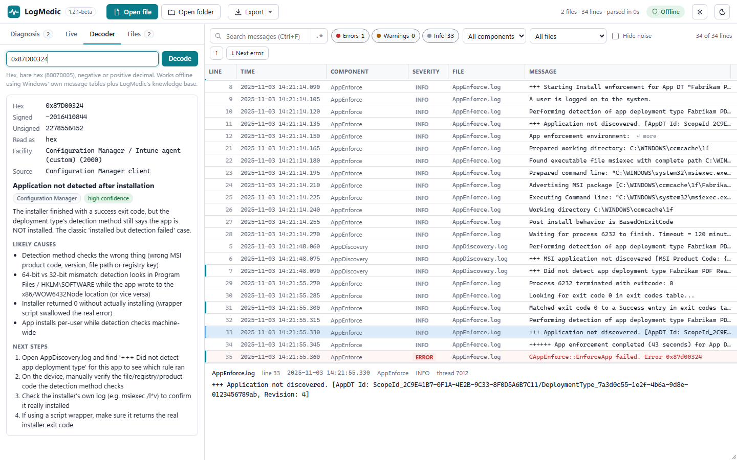Image resolution: width=737 pixels, height=460 pixels.
Task: Switch to dark theme with moon icon
Action: 722,12
